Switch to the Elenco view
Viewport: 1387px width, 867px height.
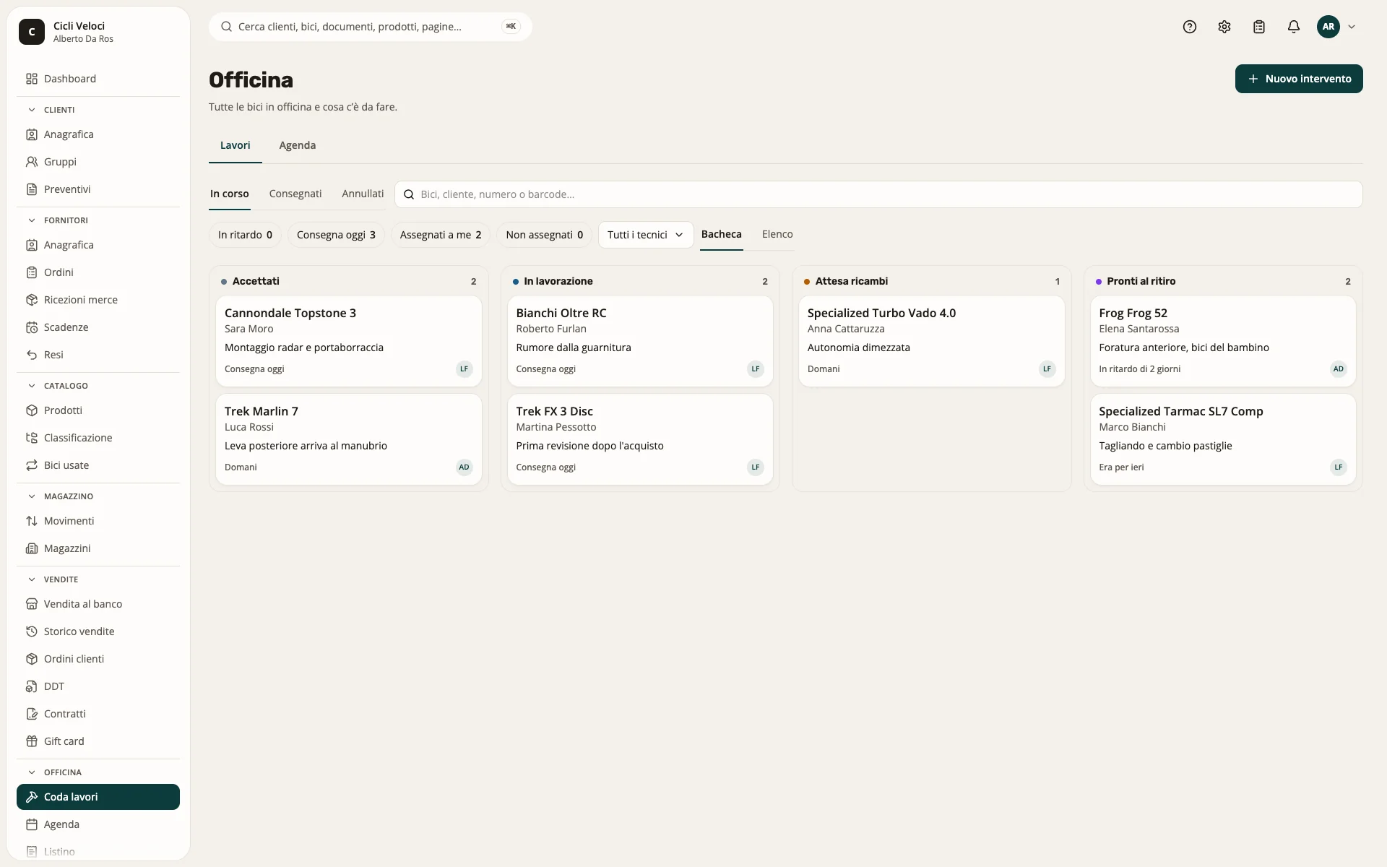[777, 234]
